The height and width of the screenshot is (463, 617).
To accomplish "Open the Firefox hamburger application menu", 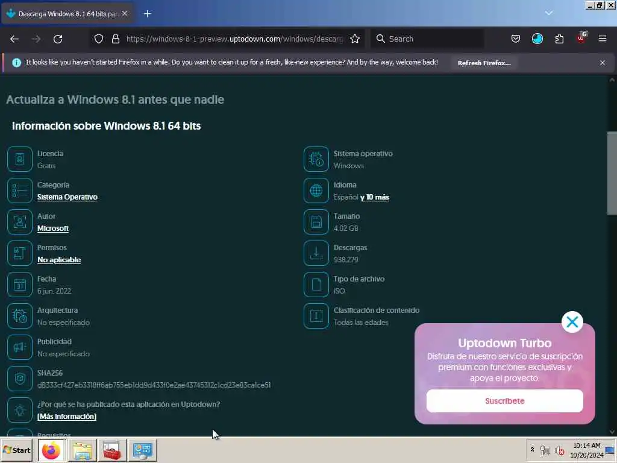I will 603,39.
